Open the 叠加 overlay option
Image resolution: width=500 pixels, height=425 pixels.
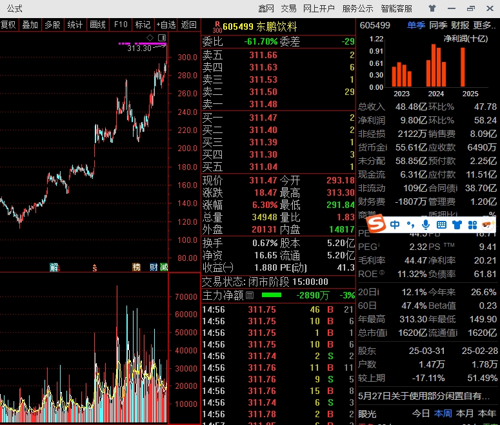[x=30, y=25]
